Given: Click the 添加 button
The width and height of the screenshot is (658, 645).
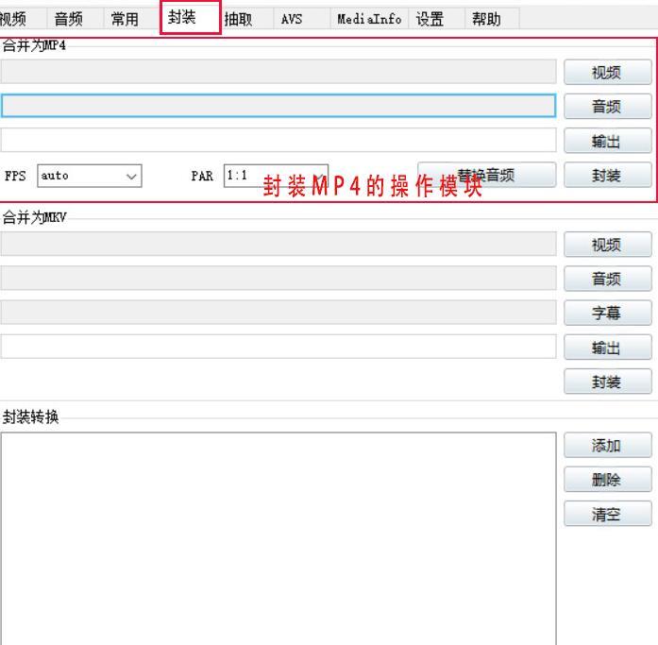Looking at the screenshot, I should pos(608,445).
